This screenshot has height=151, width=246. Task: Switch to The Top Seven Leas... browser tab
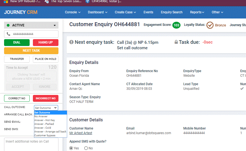click(63, 1)
